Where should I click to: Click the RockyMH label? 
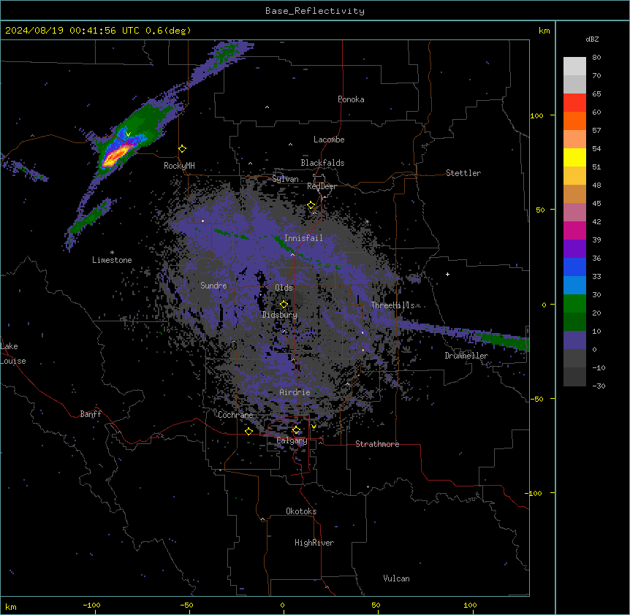pyautogui.click(x=179, y=165)
